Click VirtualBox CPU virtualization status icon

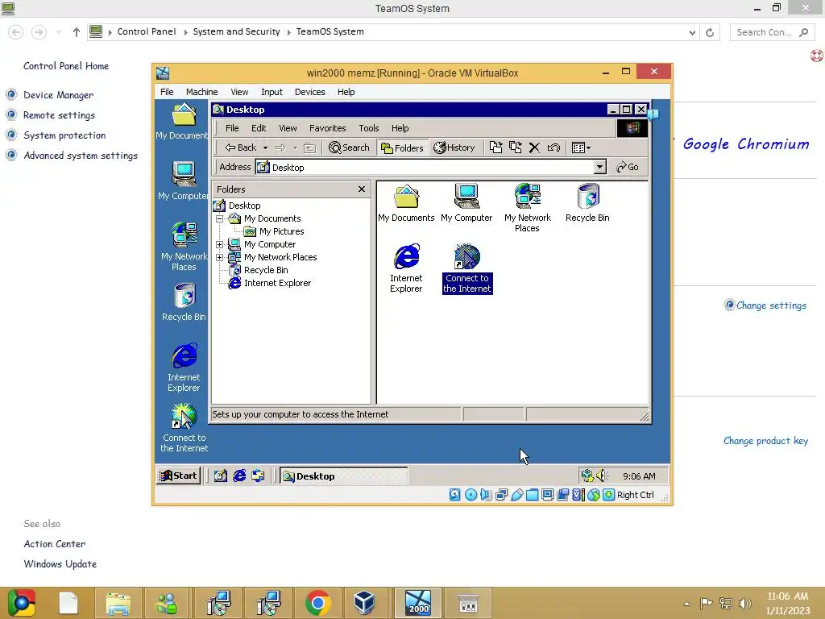pos(578,495)
